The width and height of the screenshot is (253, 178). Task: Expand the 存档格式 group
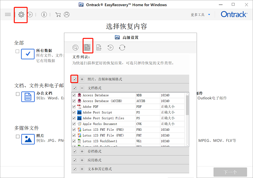tap(82, 151)
